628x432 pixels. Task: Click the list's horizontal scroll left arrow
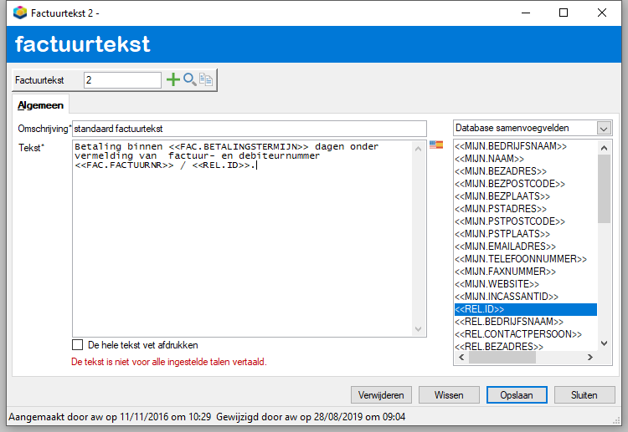461,358
